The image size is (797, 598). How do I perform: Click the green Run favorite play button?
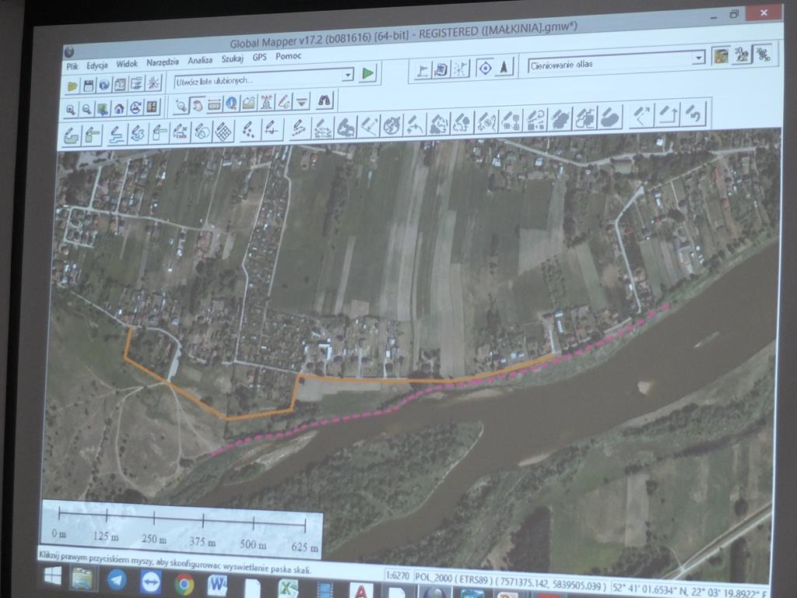coord(367,73)
